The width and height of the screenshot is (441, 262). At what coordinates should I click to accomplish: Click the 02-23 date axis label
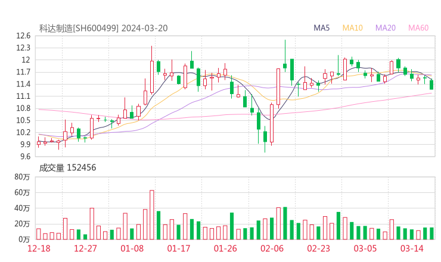(318, 248)
